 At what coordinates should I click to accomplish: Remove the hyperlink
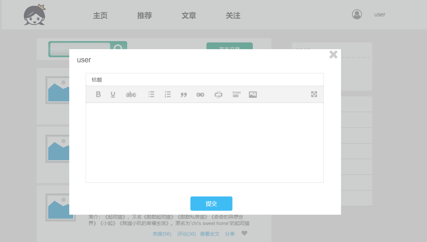(218, 94)
